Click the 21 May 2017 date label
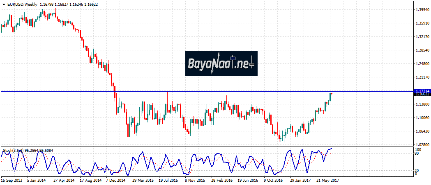Screen dimensions: 431x185 coord(327,180)
